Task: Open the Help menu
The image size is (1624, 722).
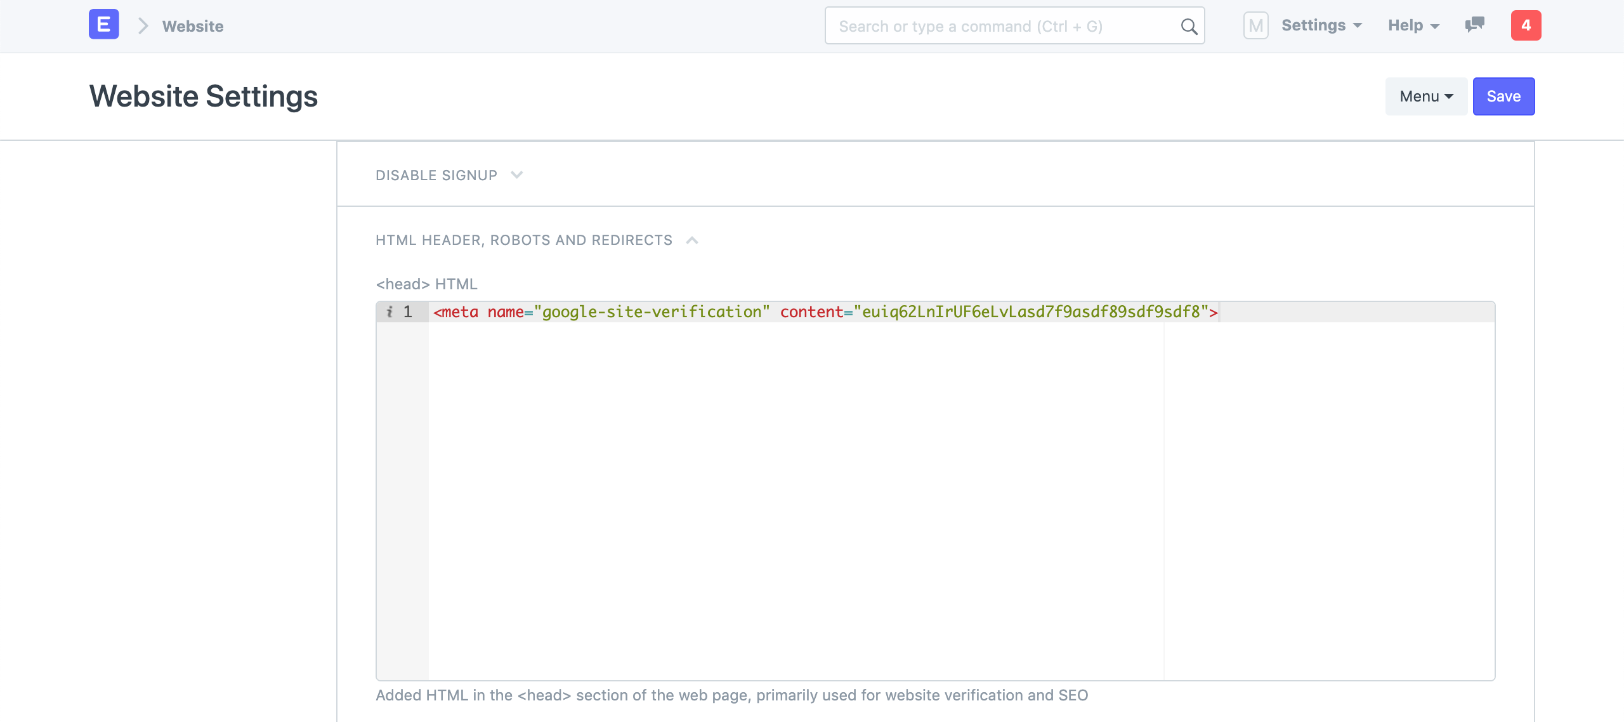Action: (x=1413, y=25)
